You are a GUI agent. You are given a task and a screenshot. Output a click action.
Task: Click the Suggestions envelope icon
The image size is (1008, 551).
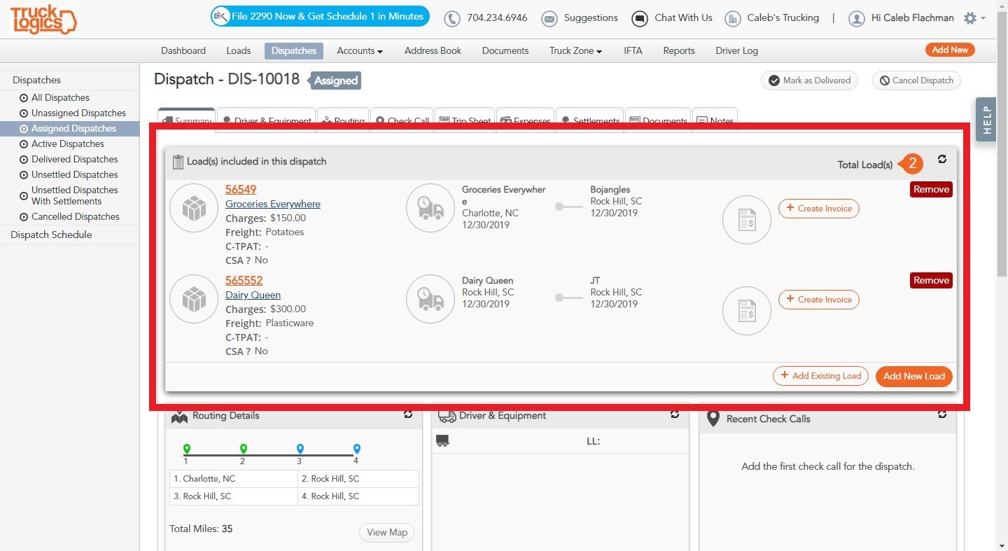point(549,19)
